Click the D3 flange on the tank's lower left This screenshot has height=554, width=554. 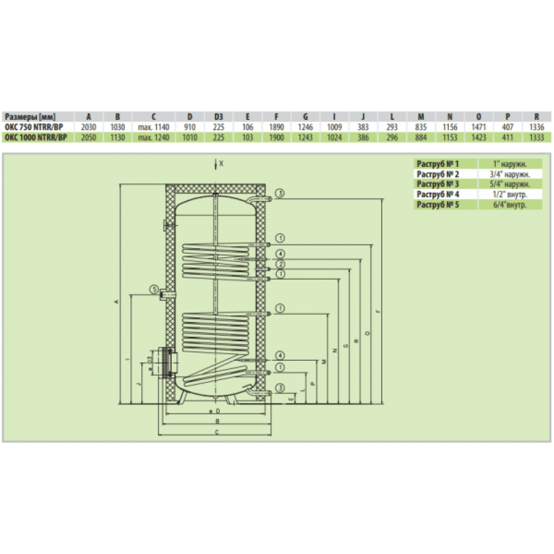(165, 363)
